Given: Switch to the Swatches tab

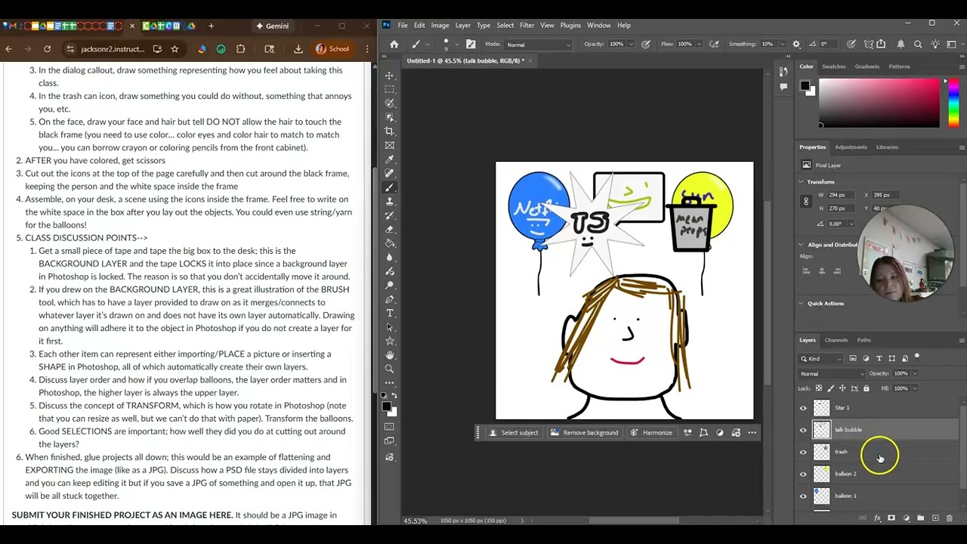Looking at the screenshot, I should click(834, 66).
